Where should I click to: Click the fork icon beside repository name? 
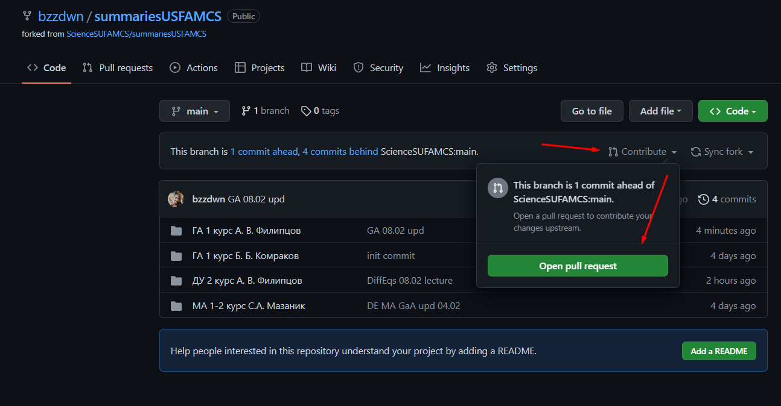pos(27,16)
